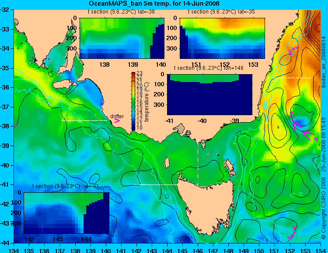Click longitude label 136 on the bottom axis
The image size is (328, 253).
click(45, 250)
